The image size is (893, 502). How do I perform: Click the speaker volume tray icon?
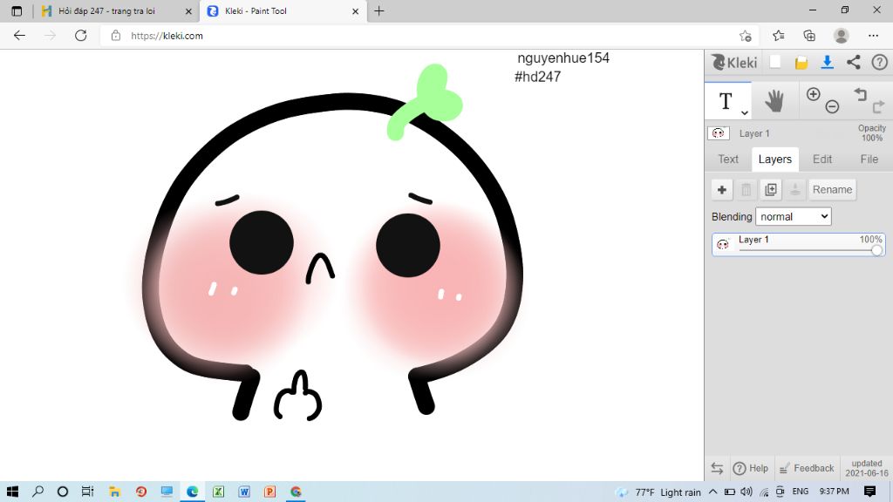pos(746,492)
